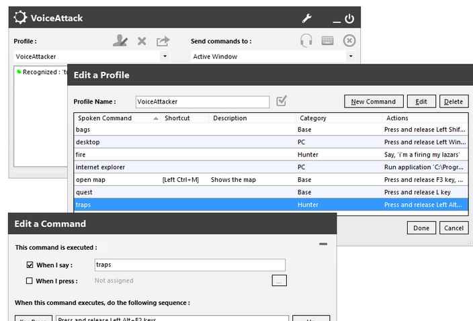
Task: Click the export profile arrow icon
Action: 163,41
